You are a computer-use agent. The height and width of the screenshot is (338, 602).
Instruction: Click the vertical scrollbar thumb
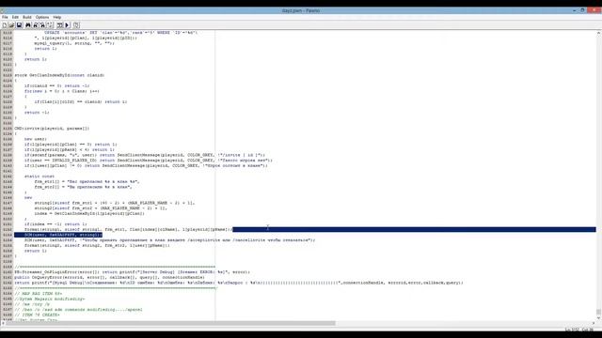pos(598,312)
